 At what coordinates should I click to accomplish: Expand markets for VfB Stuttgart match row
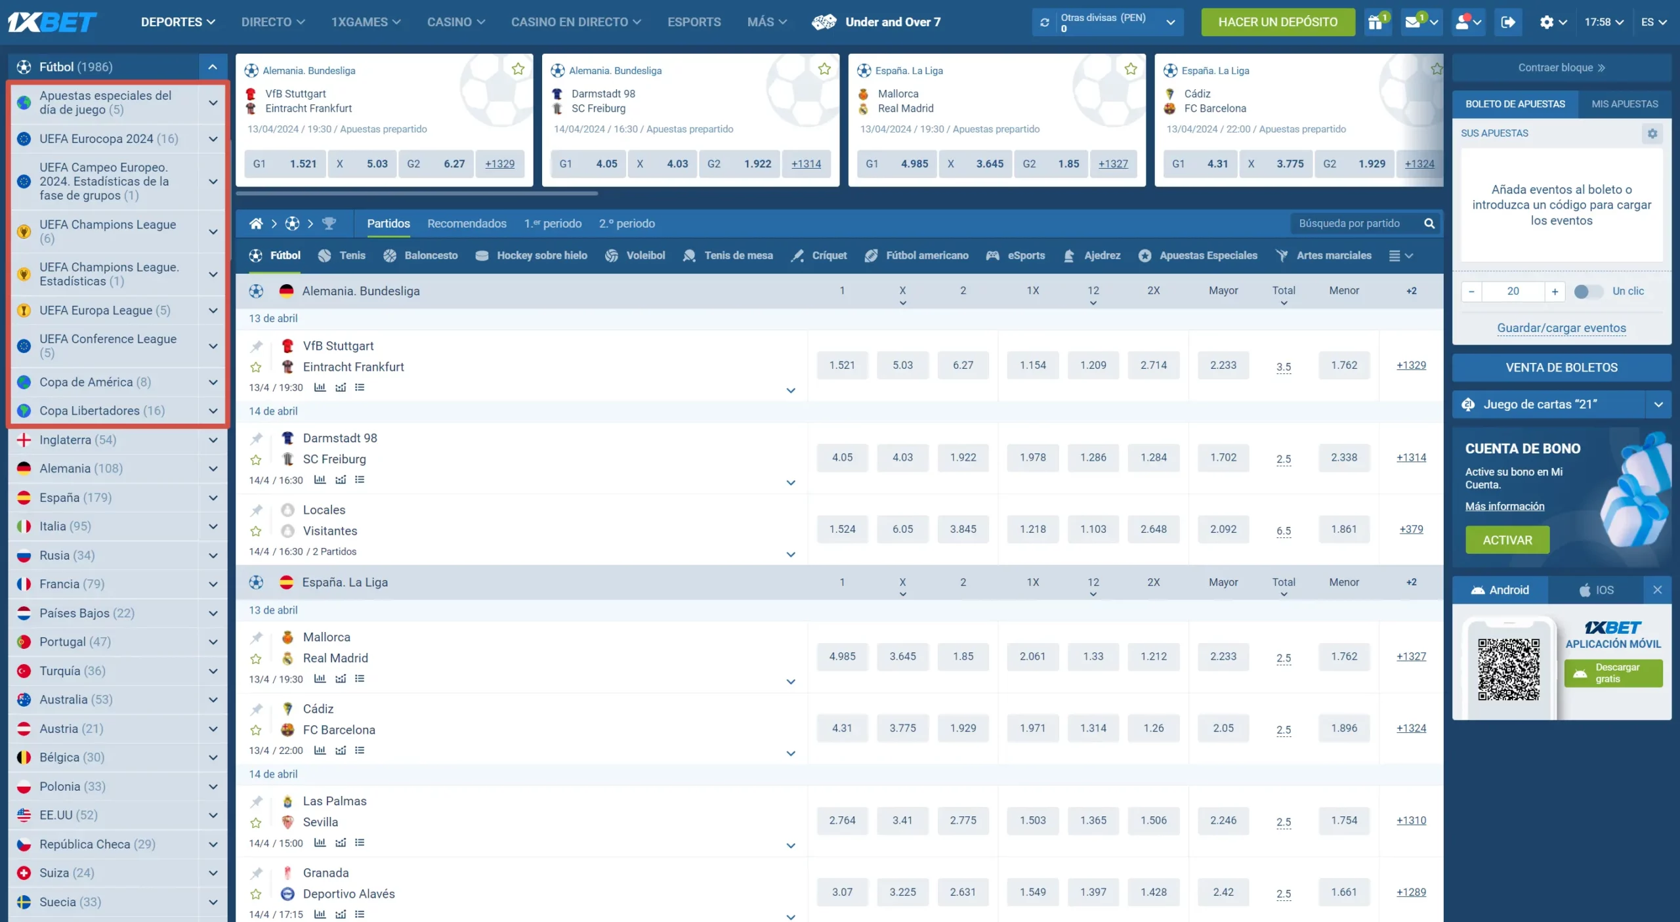tap(791, 390)
